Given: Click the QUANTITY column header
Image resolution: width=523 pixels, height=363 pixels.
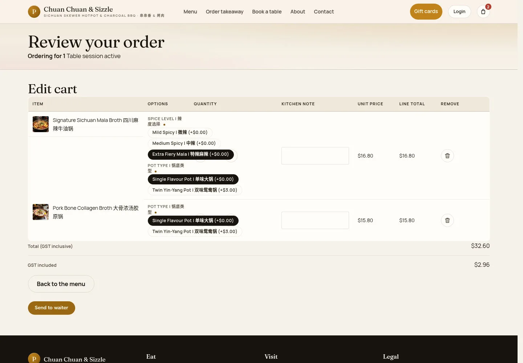Looking at the screenshot, I should pos(205,104).
